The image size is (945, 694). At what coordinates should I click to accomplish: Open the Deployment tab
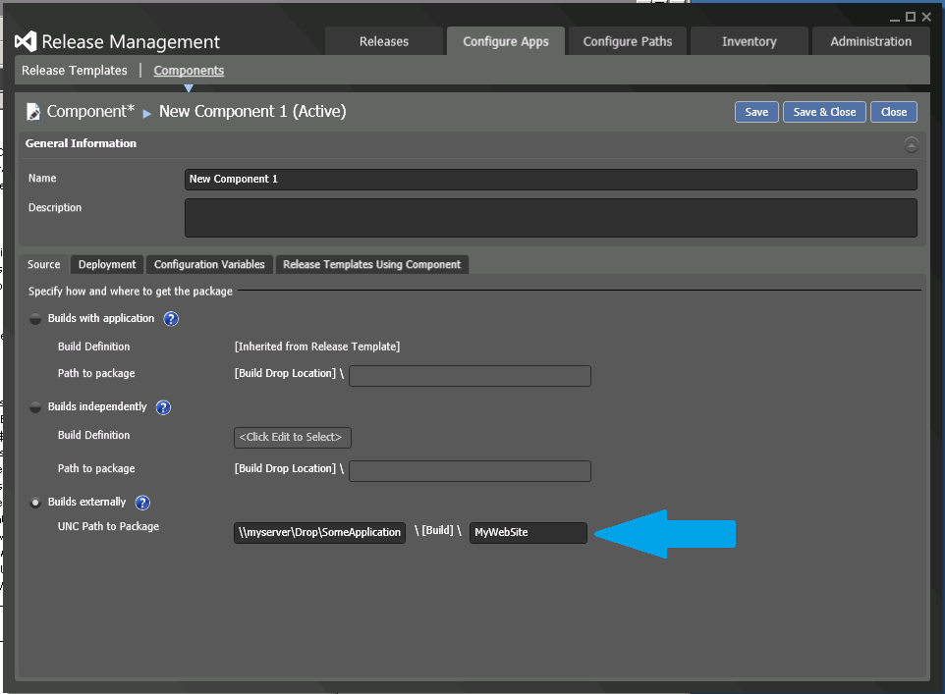(x=107, y=264)
